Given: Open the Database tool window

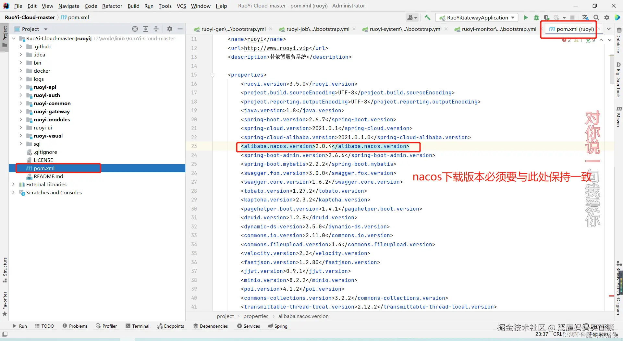Looking at the screenshot, I should coord(619,40).
